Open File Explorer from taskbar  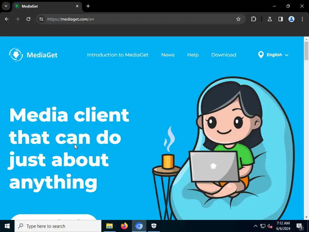109,226
